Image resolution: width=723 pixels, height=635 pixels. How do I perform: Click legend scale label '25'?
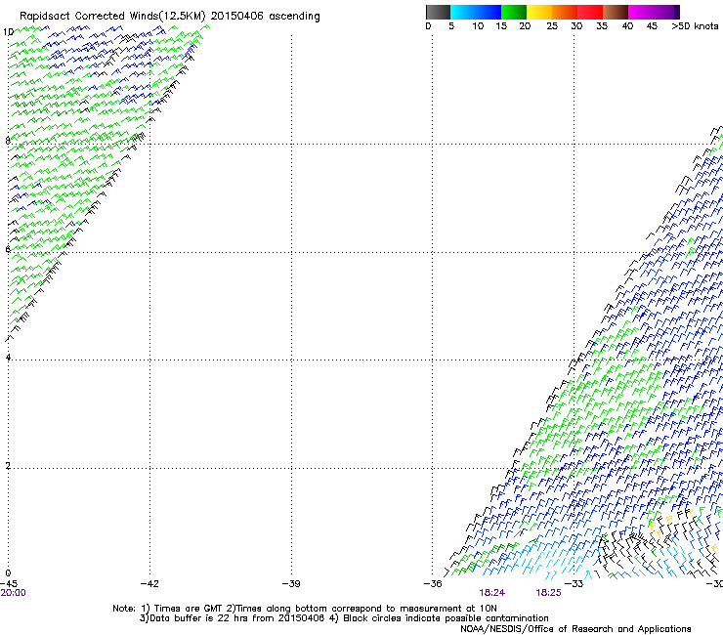pos(552,26)
